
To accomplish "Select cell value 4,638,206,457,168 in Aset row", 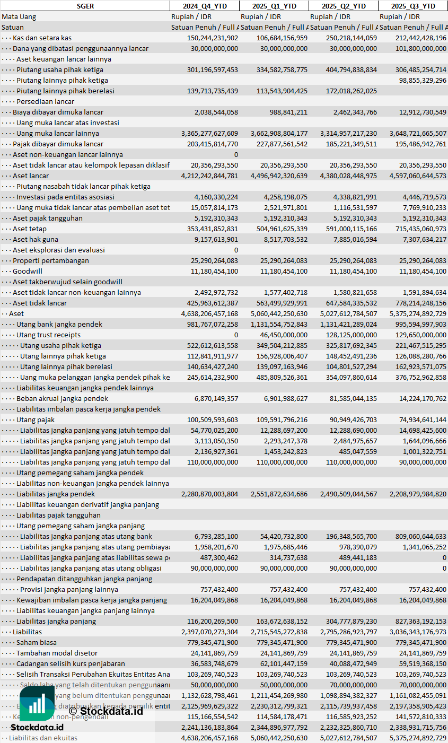I will point(209,313).
